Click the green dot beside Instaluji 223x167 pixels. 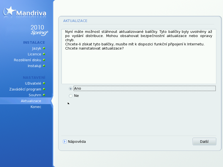pos(44,66)
